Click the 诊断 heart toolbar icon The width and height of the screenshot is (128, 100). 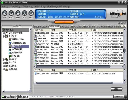click(11, 13)
